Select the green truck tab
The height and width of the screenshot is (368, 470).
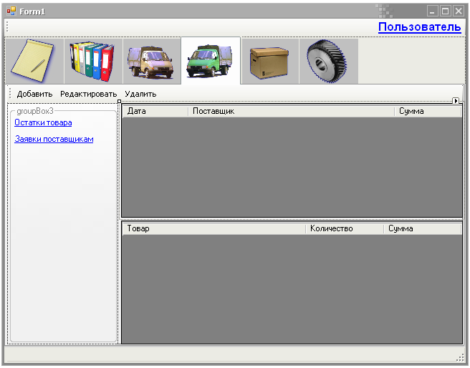[x=211, y=61]
